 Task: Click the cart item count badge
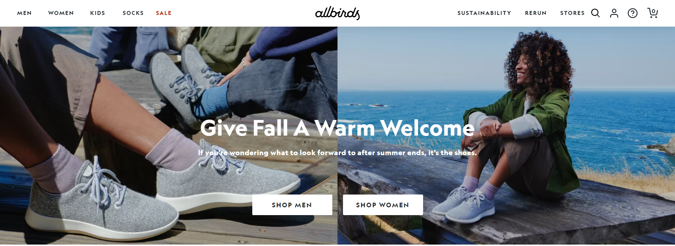point(653,11)
